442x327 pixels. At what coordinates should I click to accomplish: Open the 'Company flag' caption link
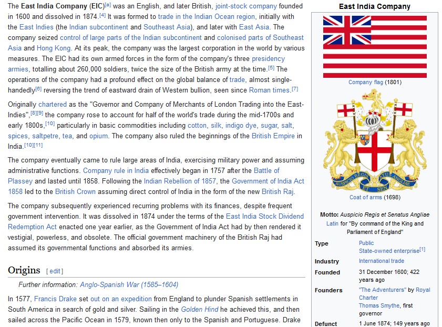tap(366, 82)
